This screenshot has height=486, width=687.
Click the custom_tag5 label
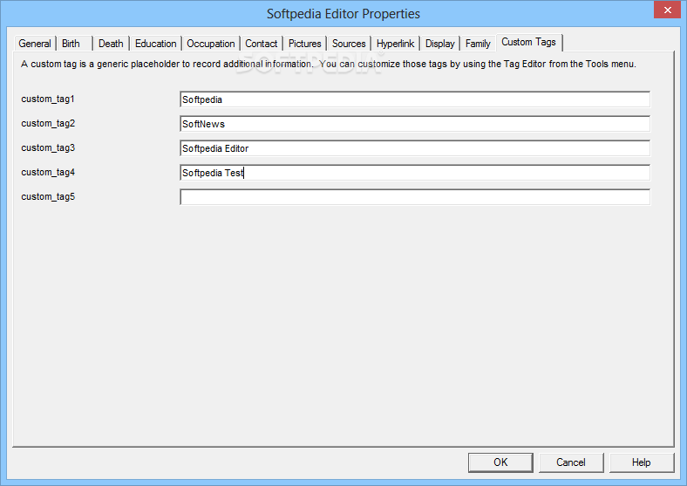(x=48, y=197)
